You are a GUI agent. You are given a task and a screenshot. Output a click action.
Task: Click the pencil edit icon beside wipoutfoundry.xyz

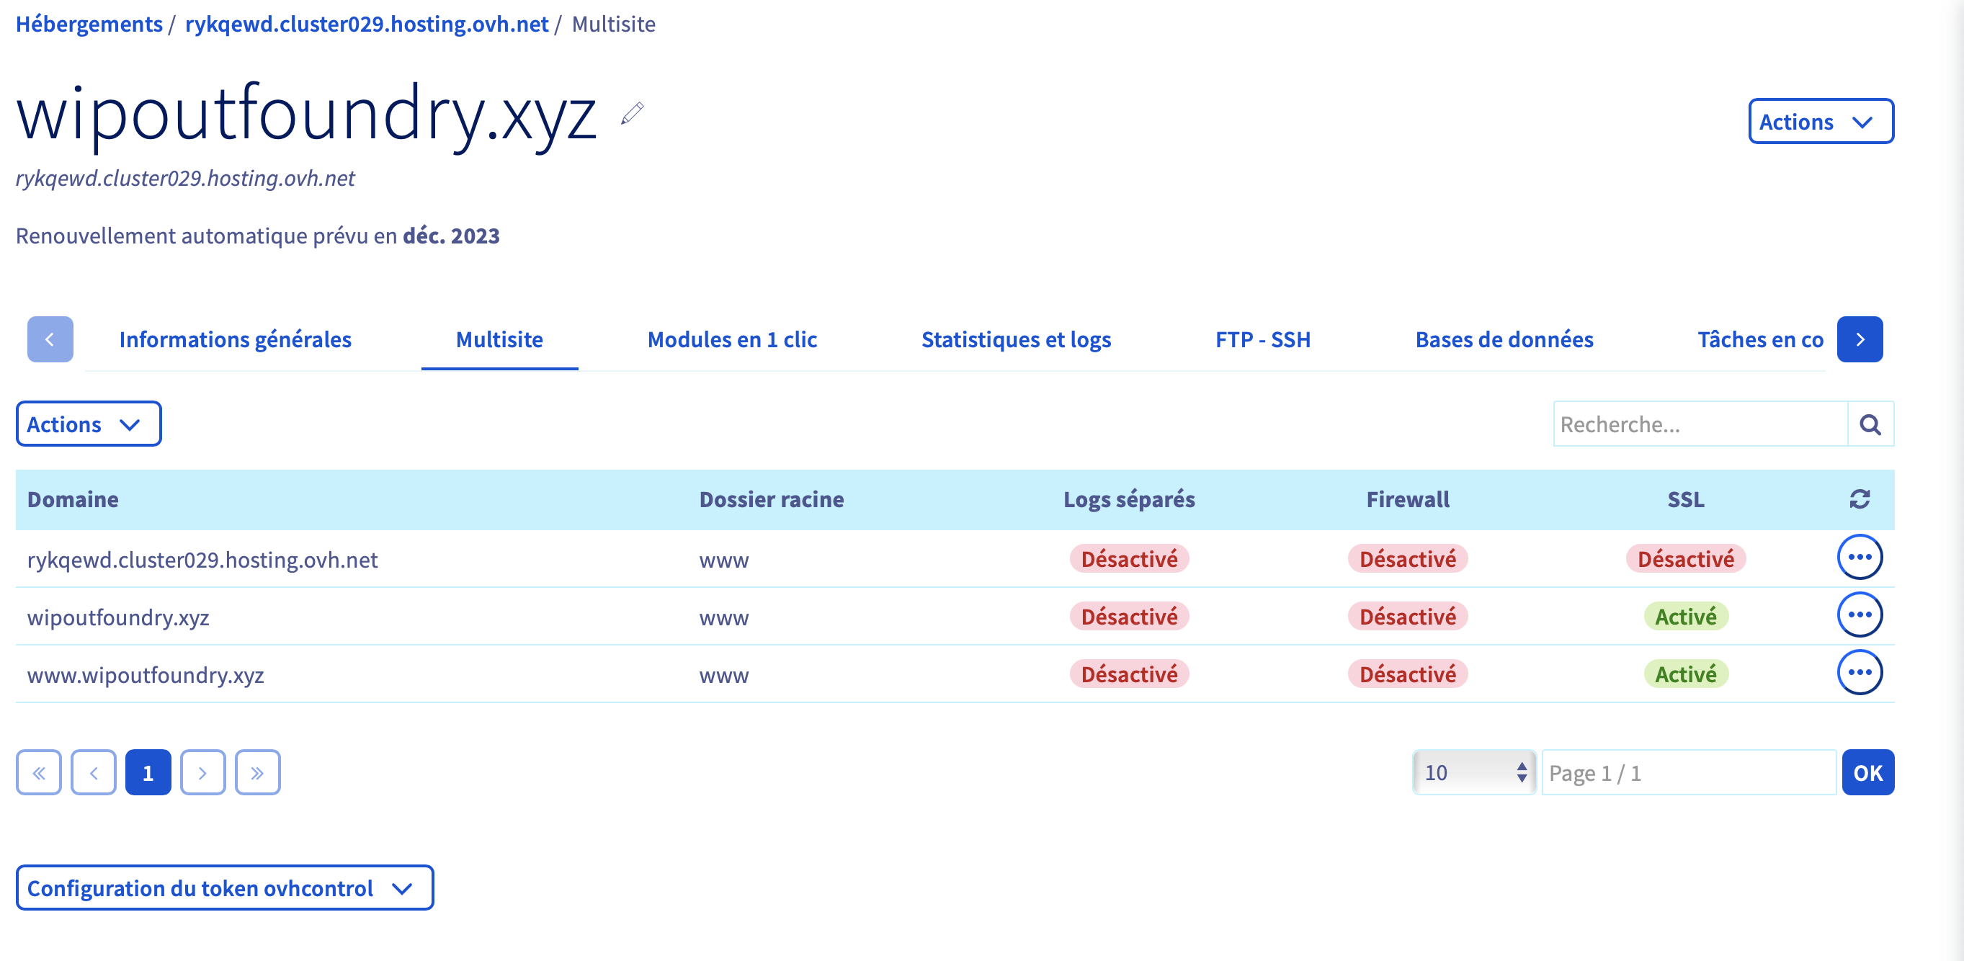(x=632, y=114)
